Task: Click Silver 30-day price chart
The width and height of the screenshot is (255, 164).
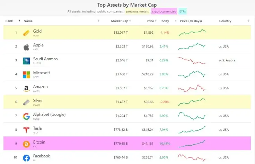Action: (192, 102)
